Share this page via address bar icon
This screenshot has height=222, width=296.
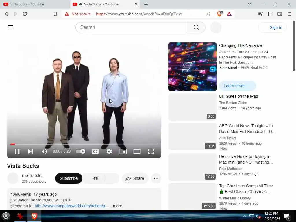[x=208, y=14]
